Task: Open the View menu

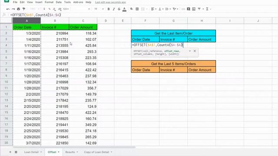Action: coord(30,2)
